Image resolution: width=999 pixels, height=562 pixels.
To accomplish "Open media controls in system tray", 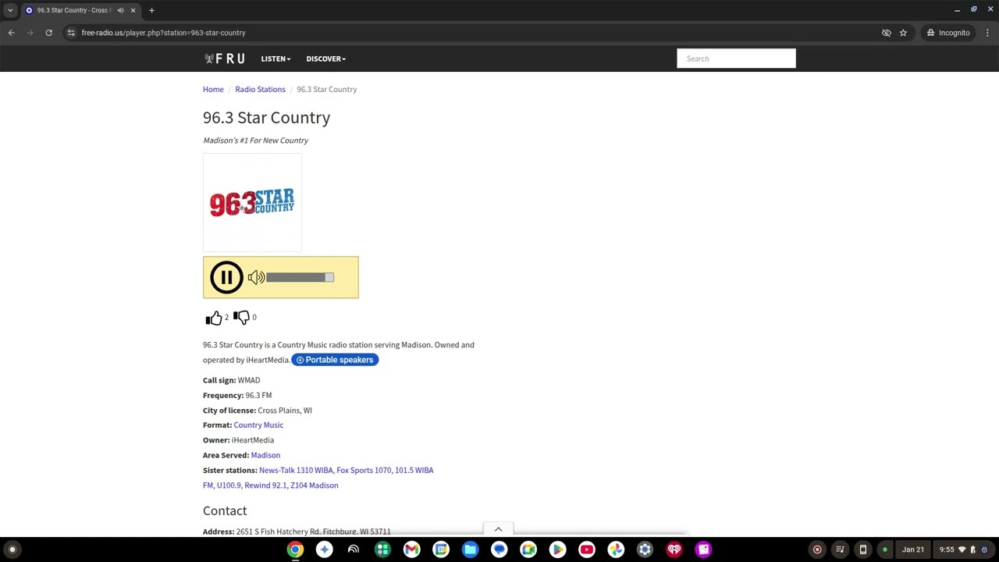I will point(840,550).
